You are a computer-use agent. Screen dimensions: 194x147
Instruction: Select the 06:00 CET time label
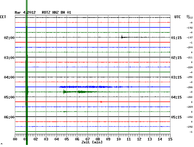(x=9, y=117)
